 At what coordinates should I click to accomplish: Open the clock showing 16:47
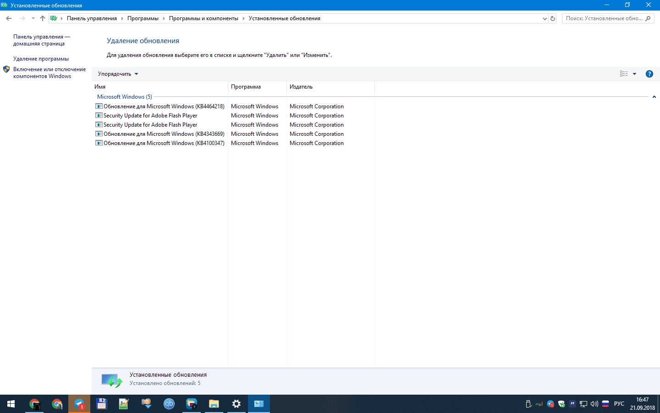642,404
